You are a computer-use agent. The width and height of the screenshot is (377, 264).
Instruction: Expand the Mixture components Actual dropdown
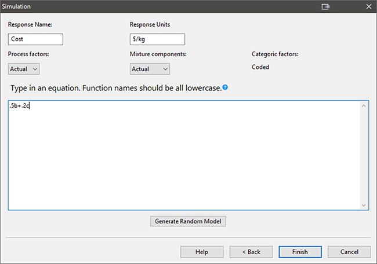tap(150, 69)
